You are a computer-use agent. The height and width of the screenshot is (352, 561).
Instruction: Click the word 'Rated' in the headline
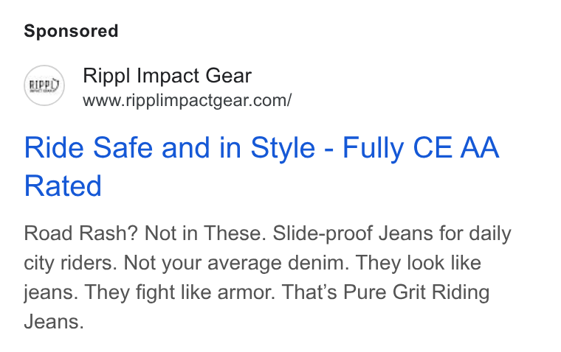point(63,186)
